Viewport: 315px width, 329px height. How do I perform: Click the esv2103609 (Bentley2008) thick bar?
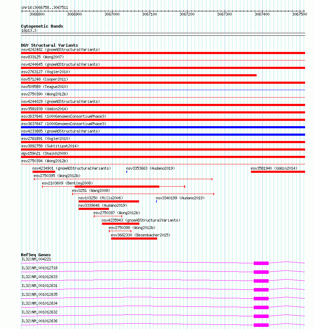(x=117, y=187)
